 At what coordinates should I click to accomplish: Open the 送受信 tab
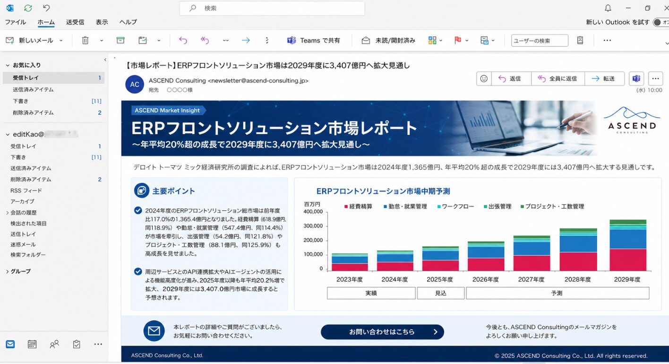point(75,22)
